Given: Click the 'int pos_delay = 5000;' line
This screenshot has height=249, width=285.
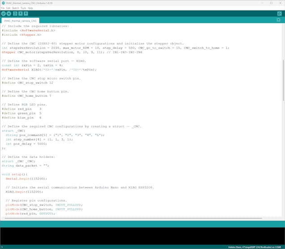Looking at the screenshot, I should (26, 144).
